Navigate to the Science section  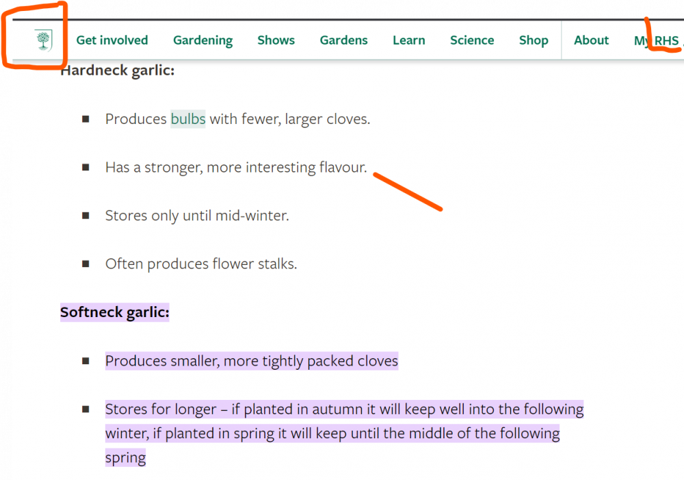tap(472, 40)
